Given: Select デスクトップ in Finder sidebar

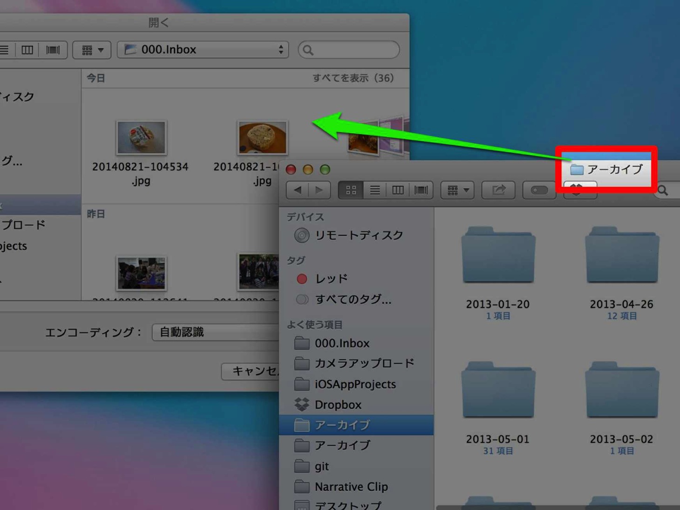Looking at the screenshot, I should pyautogui.click(x=356, y=505).
